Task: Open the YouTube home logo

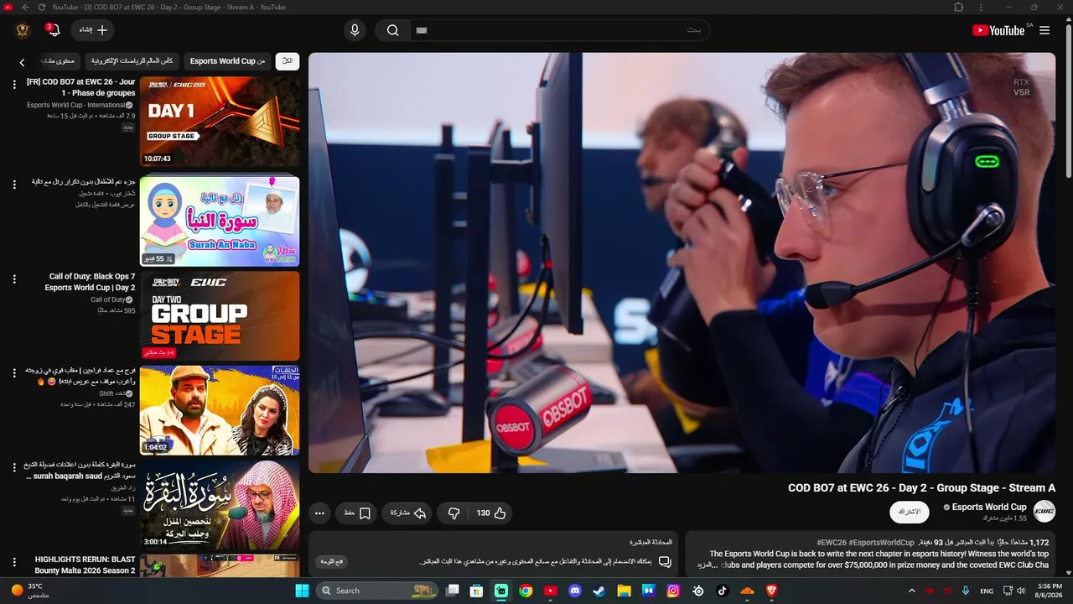Action: (x=998, y=30)
